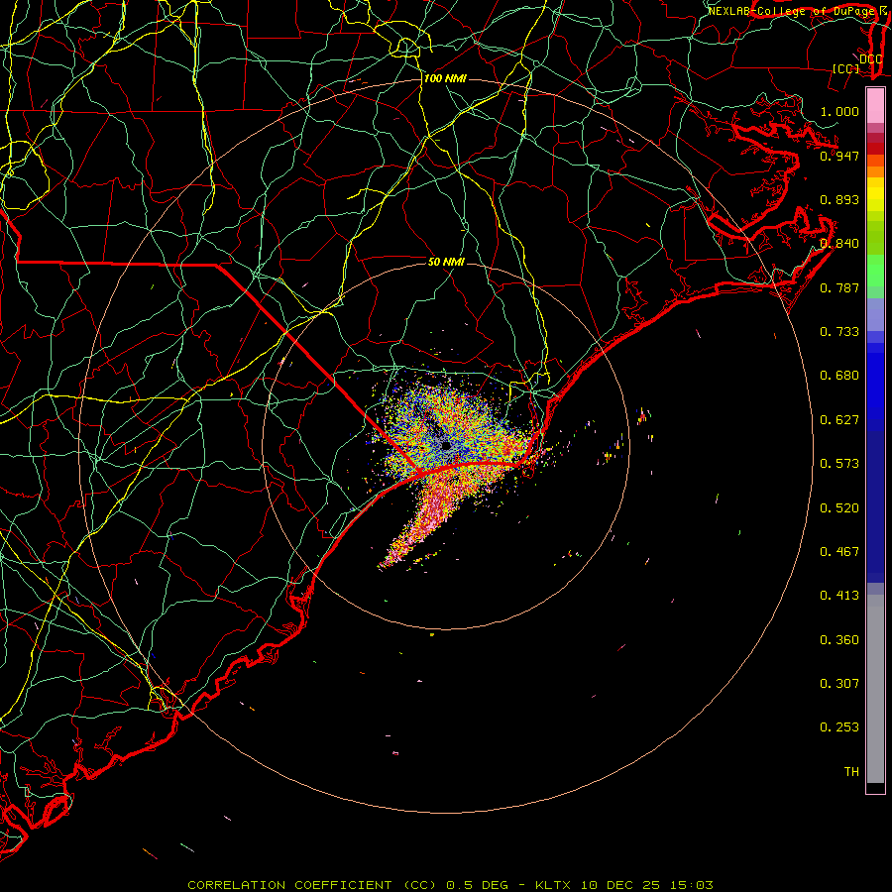892x892 pixels.
Task: Select the 1.000 scale value
Action: click(839, 111)
